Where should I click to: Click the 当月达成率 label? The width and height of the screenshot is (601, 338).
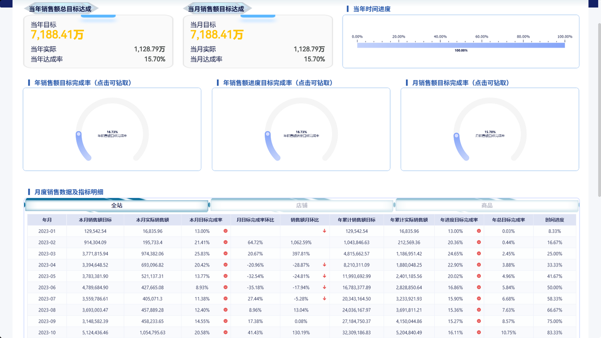(206, 59)
